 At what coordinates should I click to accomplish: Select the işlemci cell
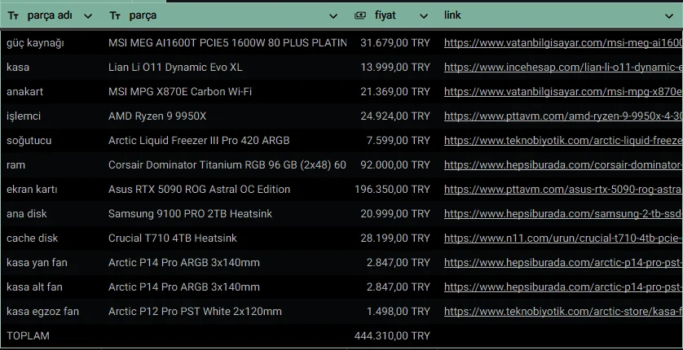click(x=52, y=116)
